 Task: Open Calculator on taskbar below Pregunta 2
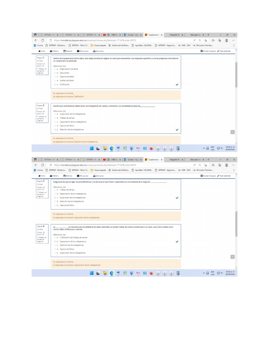coord(178,148)
